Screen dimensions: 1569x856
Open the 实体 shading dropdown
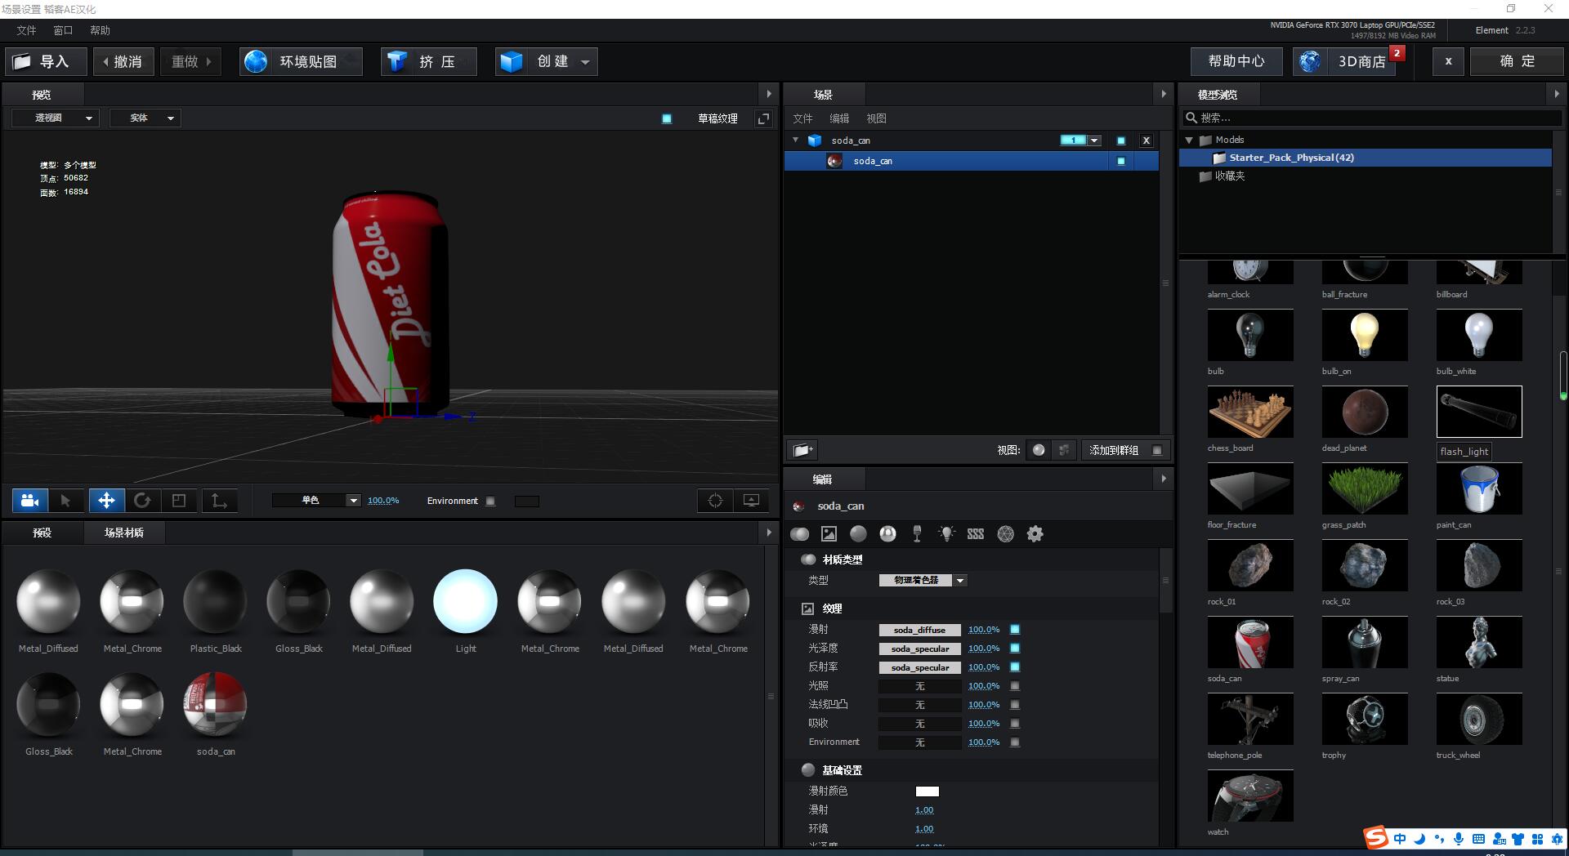[145, 118]
